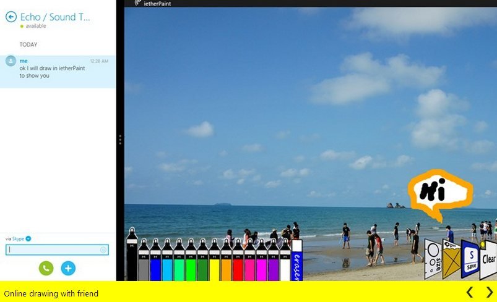Click the 'me' sender name

point(24,61)
